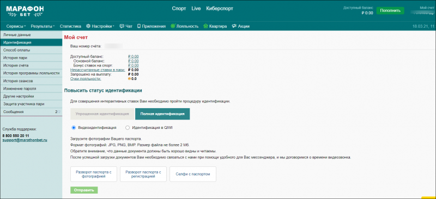Open the Киберспорт section
Screen dimensions: 436x199
point(220,8)
